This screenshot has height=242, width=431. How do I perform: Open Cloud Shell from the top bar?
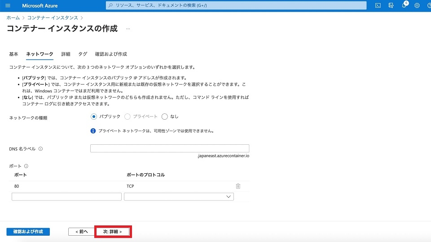click(378, 5)
